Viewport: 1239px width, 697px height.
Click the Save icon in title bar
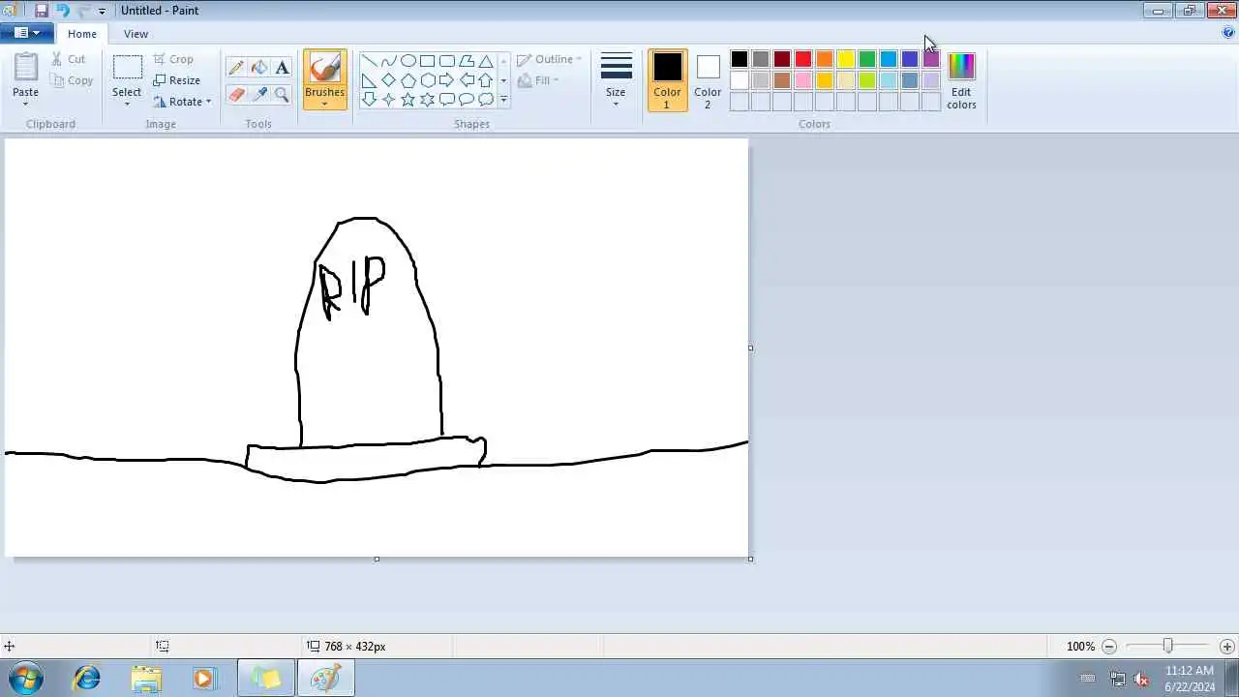pos(41,11)
